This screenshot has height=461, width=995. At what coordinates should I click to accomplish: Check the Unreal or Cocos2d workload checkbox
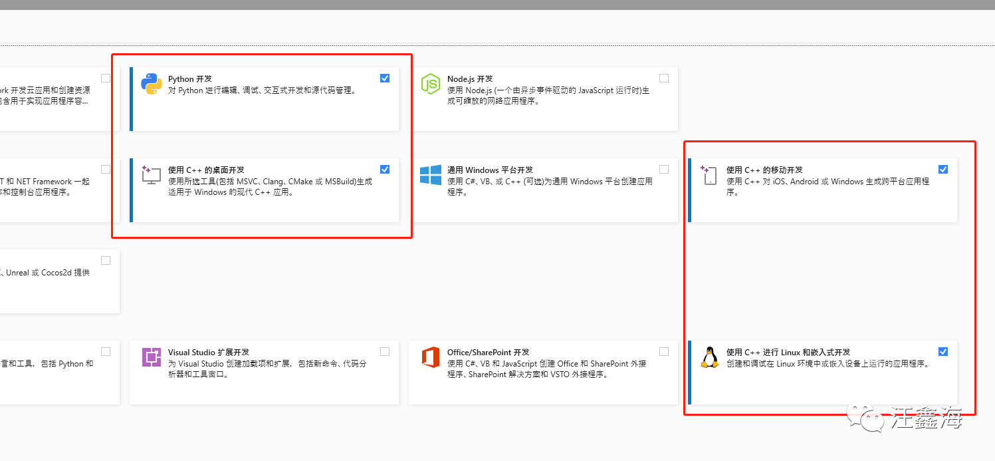106,260
